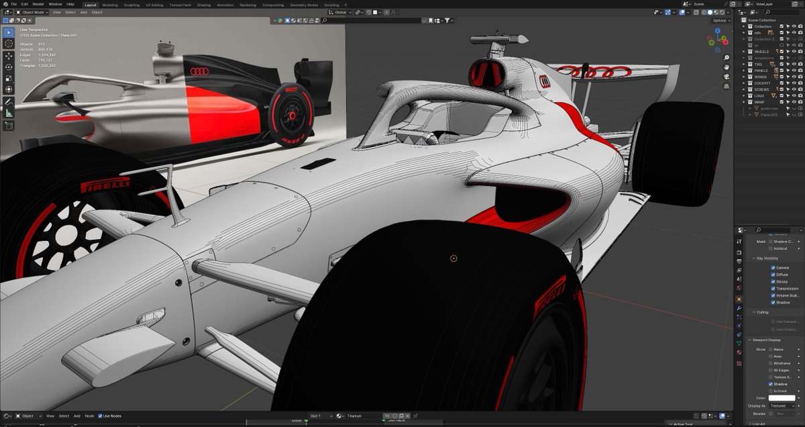Screen dimensions: 805x427
Task: Select the Measure tool
Action: pos(9,113)
